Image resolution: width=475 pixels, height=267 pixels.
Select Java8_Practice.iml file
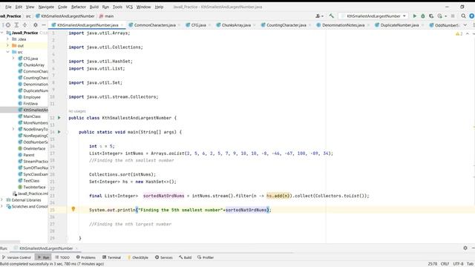pos(30,194)
